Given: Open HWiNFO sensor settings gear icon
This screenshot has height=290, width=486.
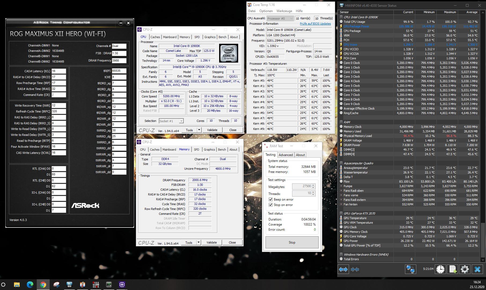Looking at the screenshot, I should (465, 269).
